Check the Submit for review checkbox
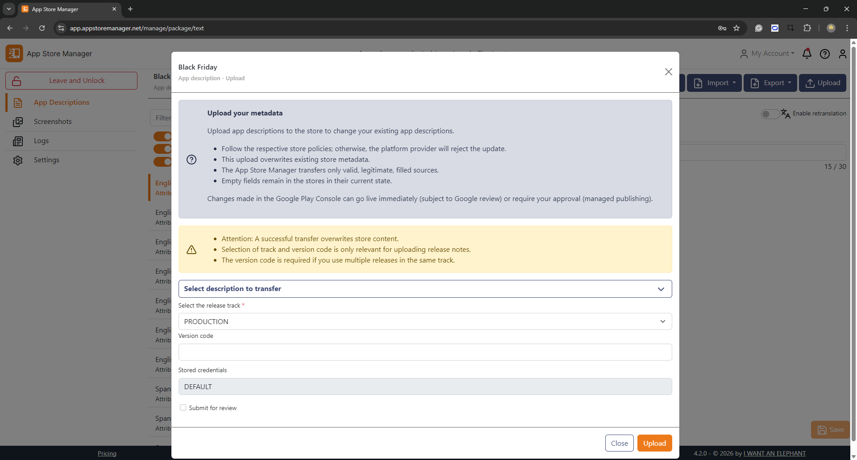 coord(183,407)
